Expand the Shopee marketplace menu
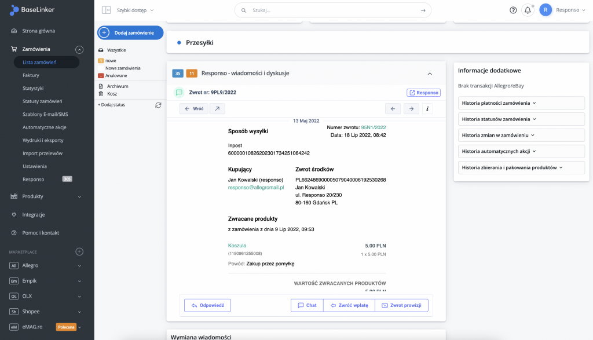The height and width of the screenshot is (340, 593). [x=79, y=312]
